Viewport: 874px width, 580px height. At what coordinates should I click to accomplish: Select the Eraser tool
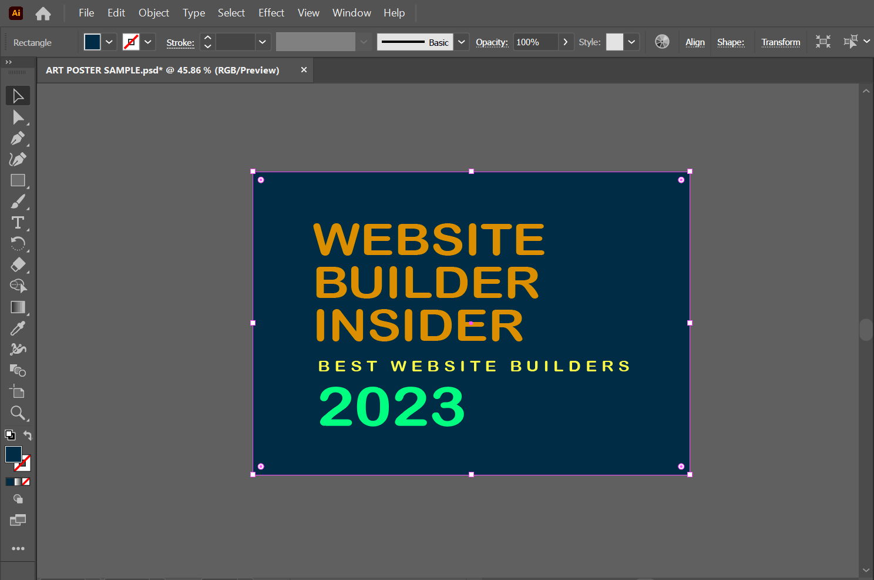pyautogui.click(x=18, y=265)
